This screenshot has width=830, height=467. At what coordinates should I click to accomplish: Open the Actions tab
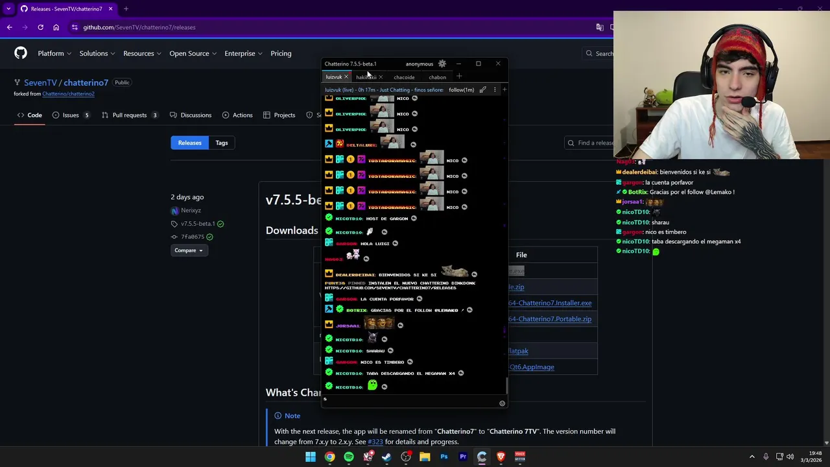[x=237, y=115]
